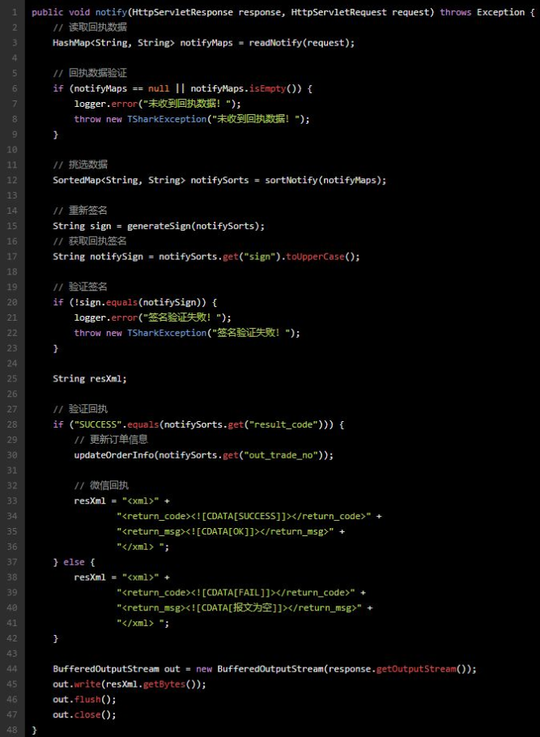Screen dimensions: 540x737
Task: Click 'logger.error' on line 7
Action: 106,104
